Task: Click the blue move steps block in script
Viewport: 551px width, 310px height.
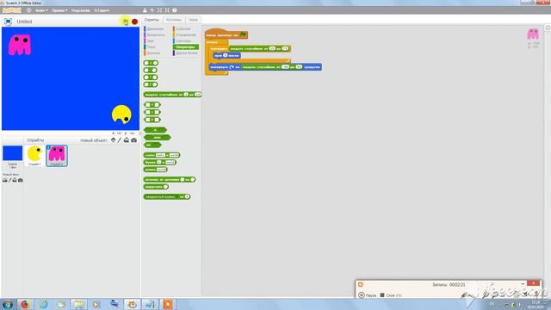Action: point(227,55)
